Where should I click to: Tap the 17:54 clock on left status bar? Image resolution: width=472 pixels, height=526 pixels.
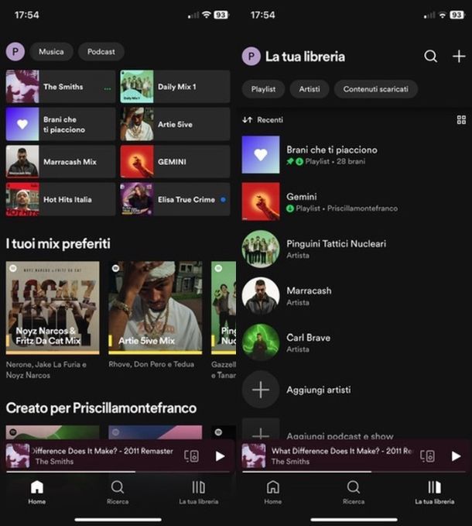pos(27,15)
